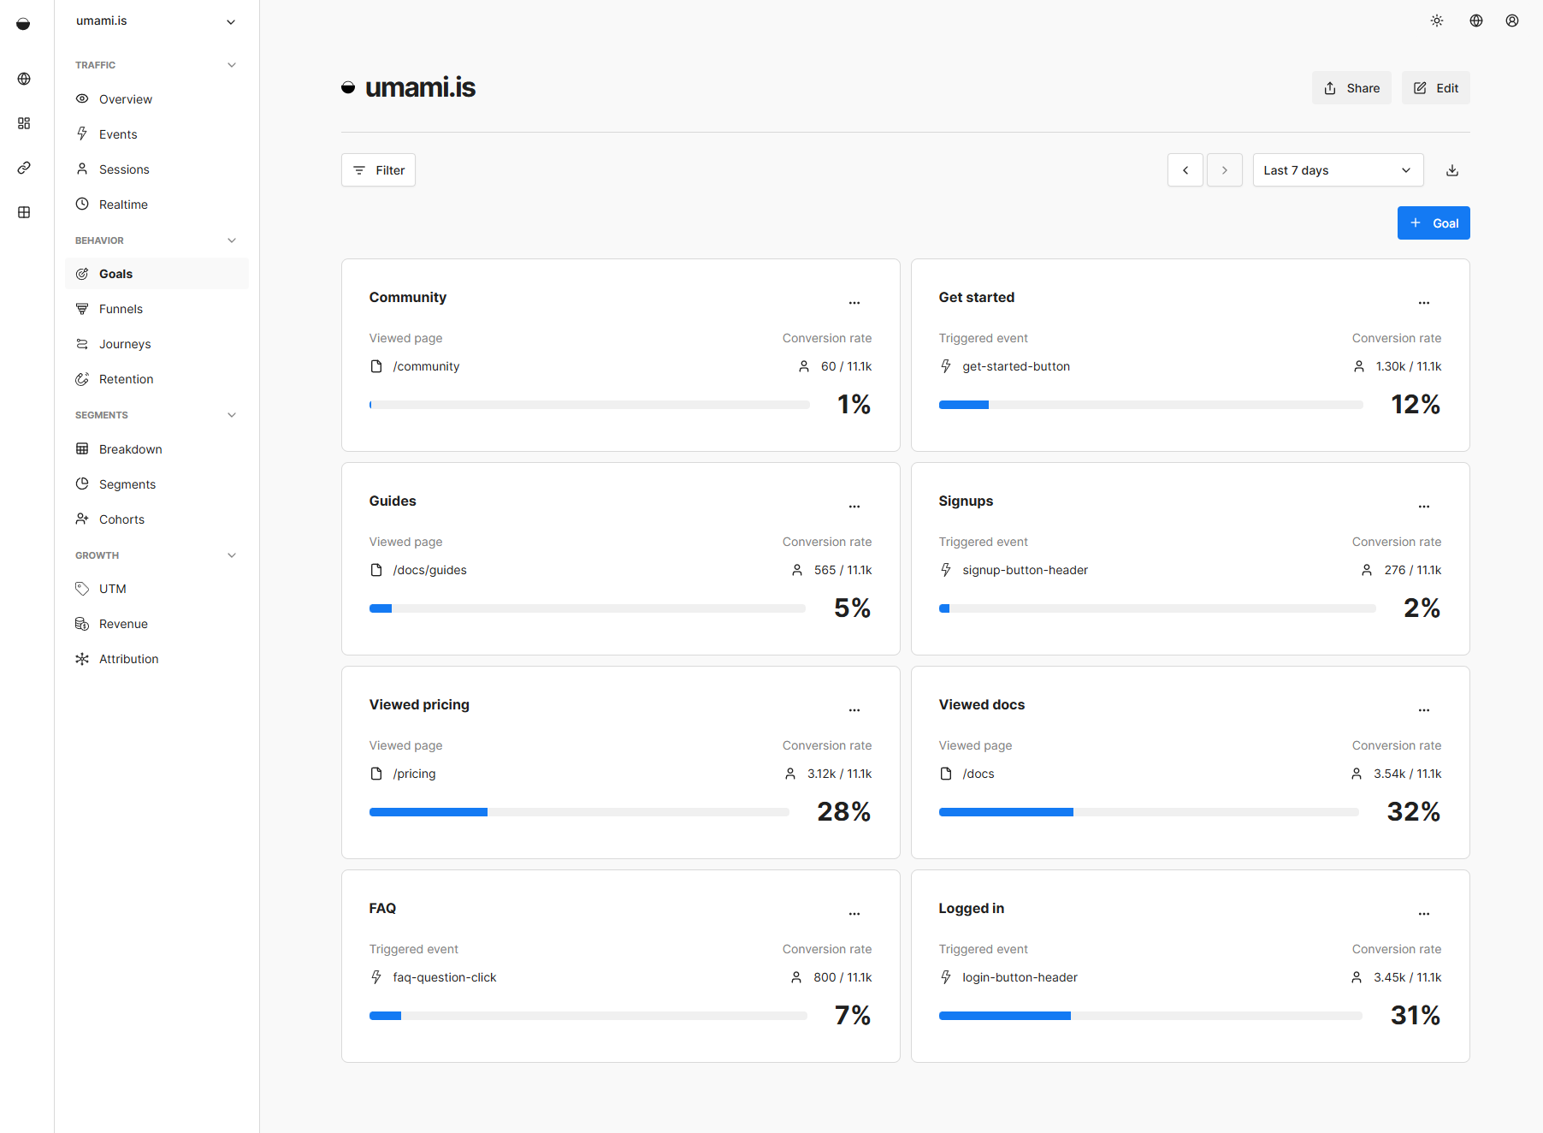This screenshot has width=1543, height=1133.
Task: Click the Umami logo in top-left corner
Action: pos(23,24)
